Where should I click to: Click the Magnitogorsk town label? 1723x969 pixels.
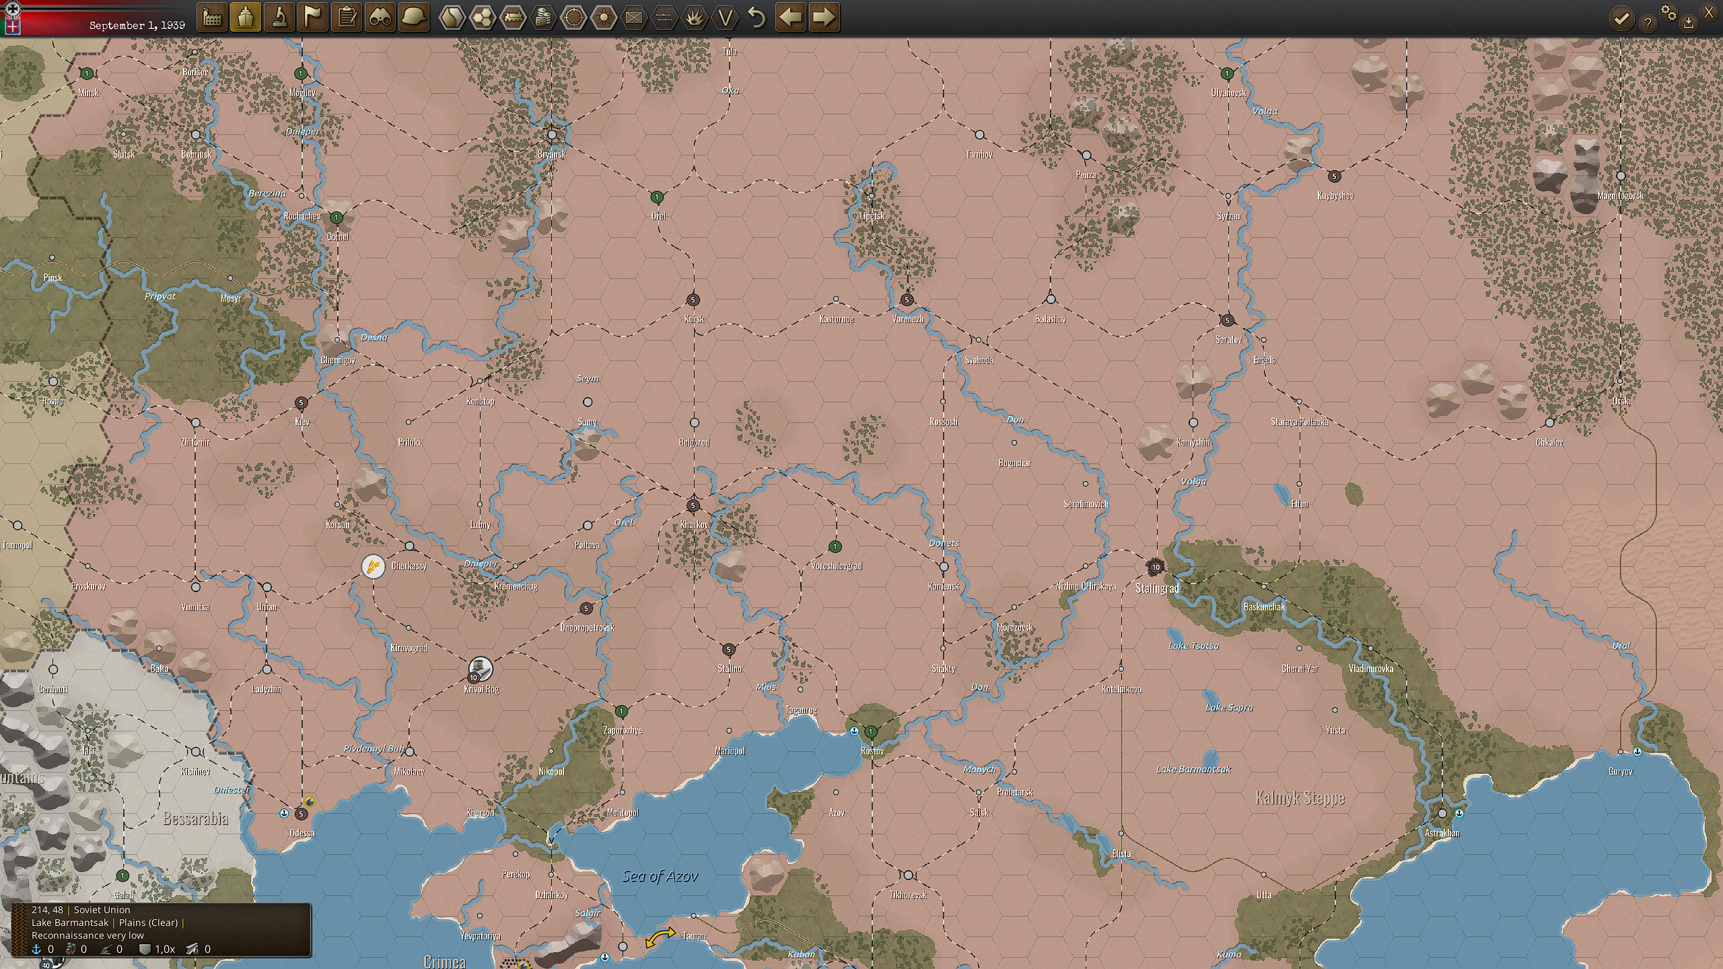1621,196
